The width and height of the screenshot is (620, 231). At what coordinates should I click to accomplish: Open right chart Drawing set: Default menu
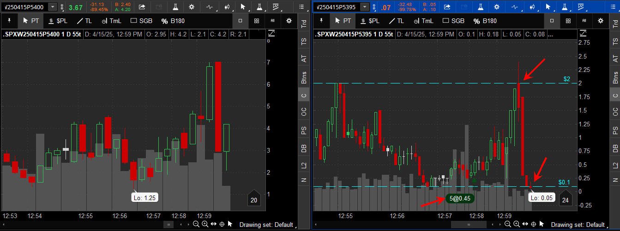coord(577,225)
